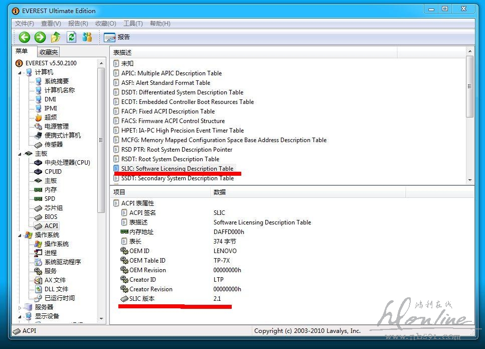Select DSDT: Differentiated System Description Table row

pyautogui.click(x=182, y=92)
